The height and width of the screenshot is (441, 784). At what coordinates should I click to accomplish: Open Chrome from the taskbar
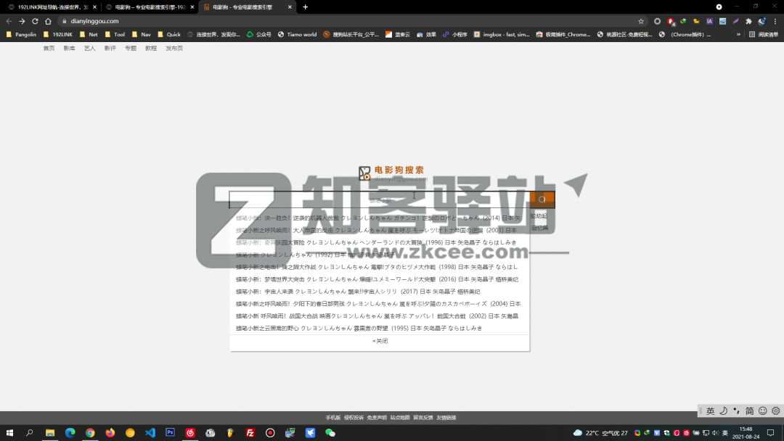(89, 433)
